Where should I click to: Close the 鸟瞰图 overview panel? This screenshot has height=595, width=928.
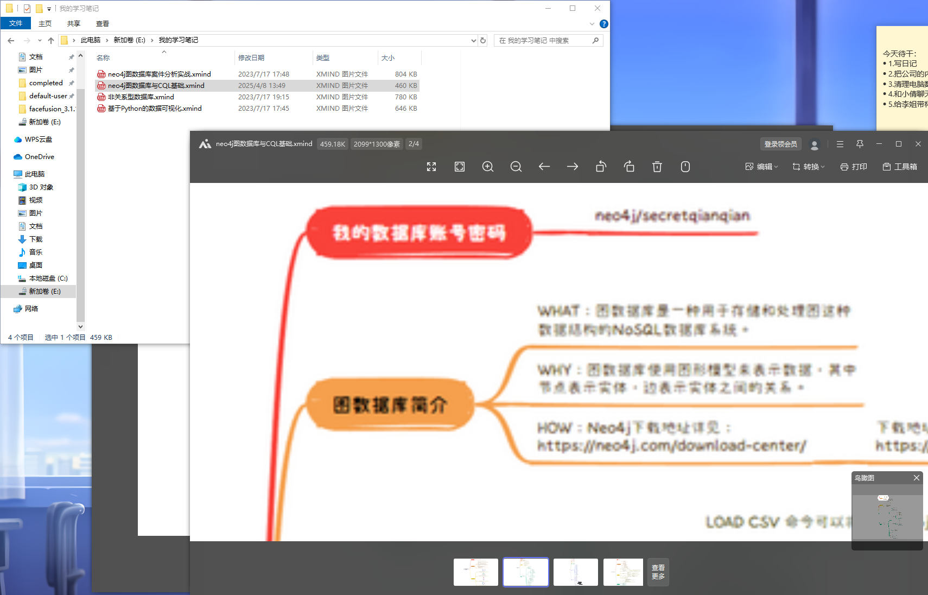pos(917,478)
